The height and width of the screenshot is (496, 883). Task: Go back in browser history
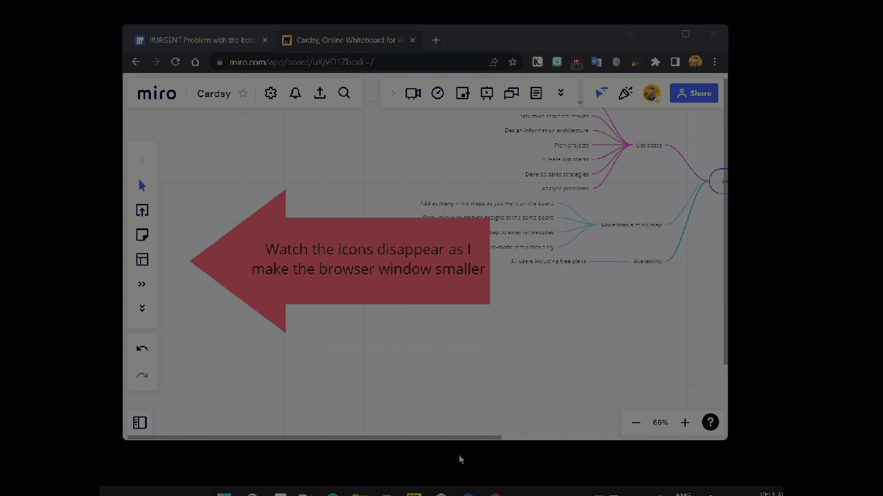tap(136, 62)
